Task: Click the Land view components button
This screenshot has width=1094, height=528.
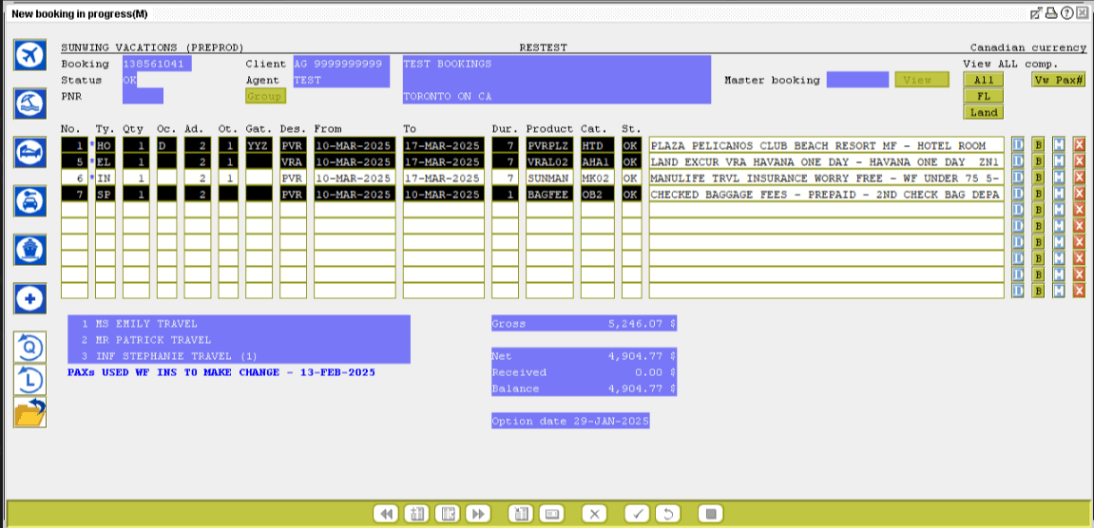Action: pyautogui.click(x=984, y=112)
